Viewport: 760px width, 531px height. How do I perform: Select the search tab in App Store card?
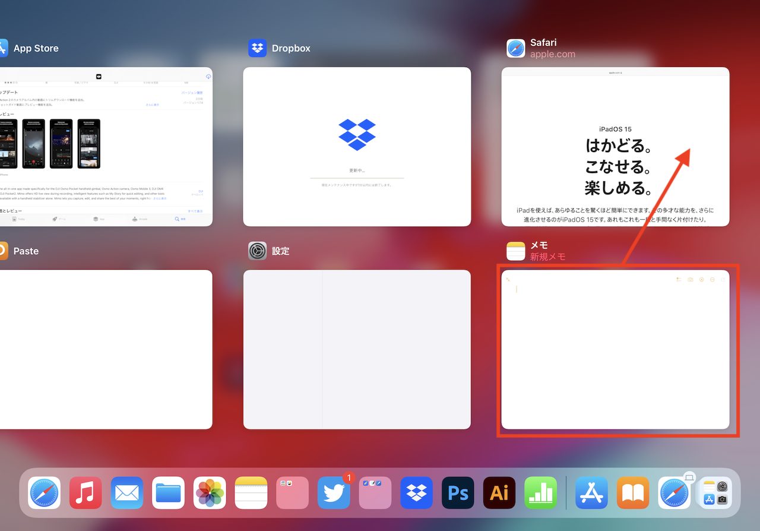pyautogui.click(x=180, y=219)
